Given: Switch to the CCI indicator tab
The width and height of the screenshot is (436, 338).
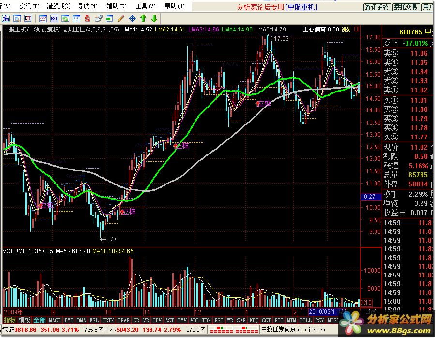Looking at the screenshot, I should tap(266, 320).
